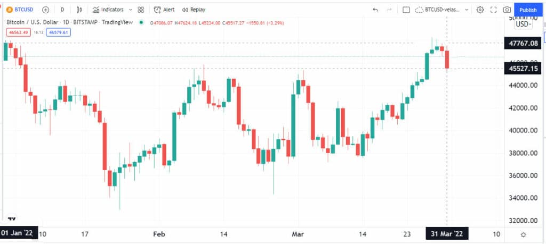Toggle the layout setup square icon
Screen dimensions: 546x244
click(x=406, y=10)
